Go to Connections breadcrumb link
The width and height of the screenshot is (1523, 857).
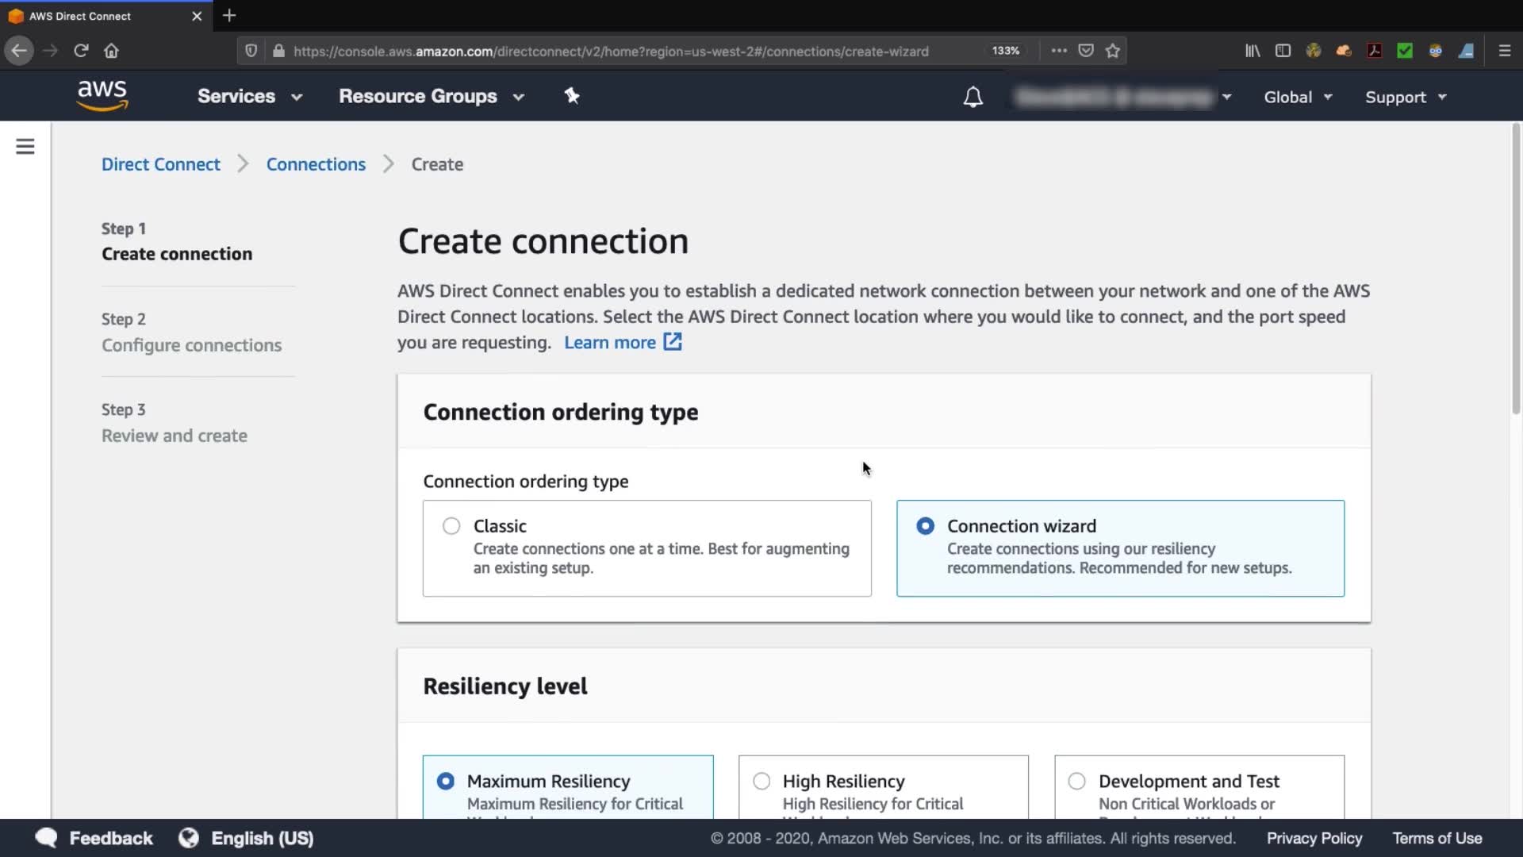[x=316, y=164]
